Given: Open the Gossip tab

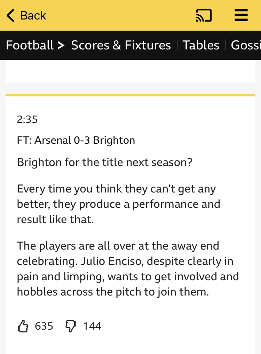Looking at the screenshot, I should tap(246, 45).
